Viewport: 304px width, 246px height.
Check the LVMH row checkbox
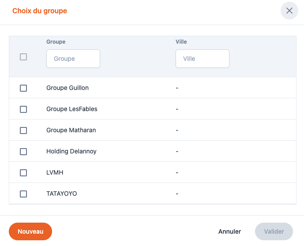tap(23, 173)
